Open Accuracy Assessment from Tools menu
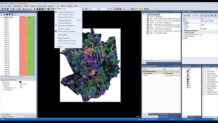Screen dimensions: 218x123 point(64,29)
